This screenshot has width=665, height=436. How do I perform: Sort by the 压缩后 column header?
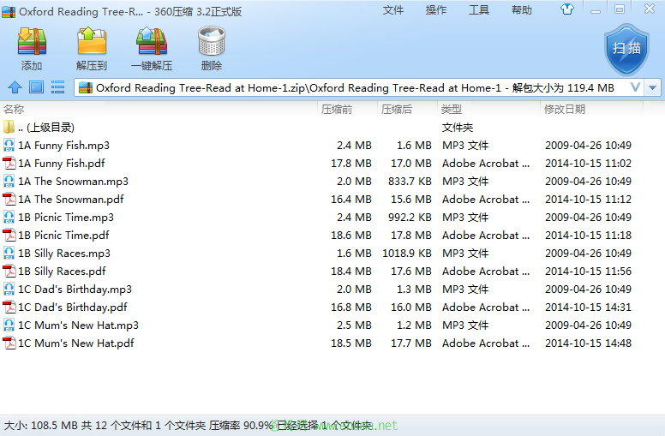pyautogui.click(x=397, y=110)
